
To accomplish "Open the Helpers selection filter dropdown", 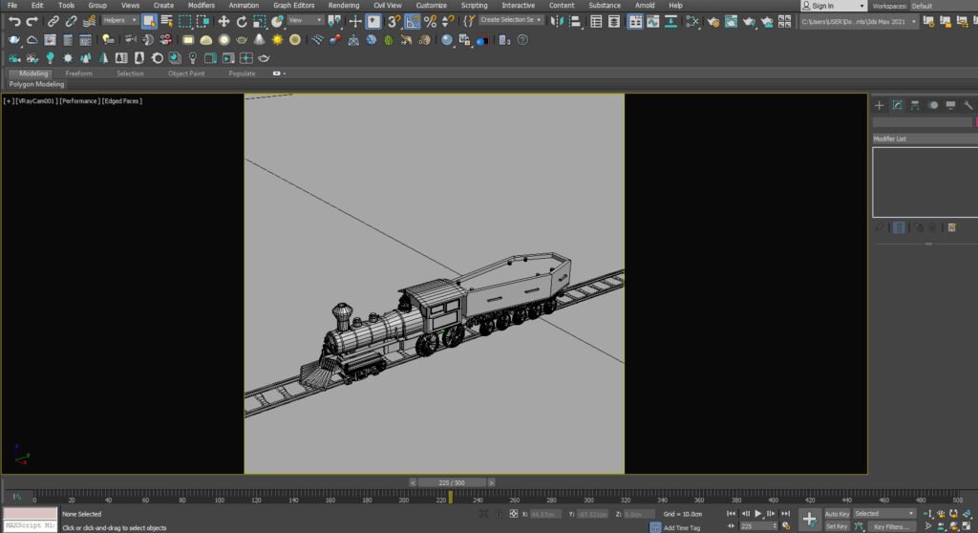I will point(118,20).
